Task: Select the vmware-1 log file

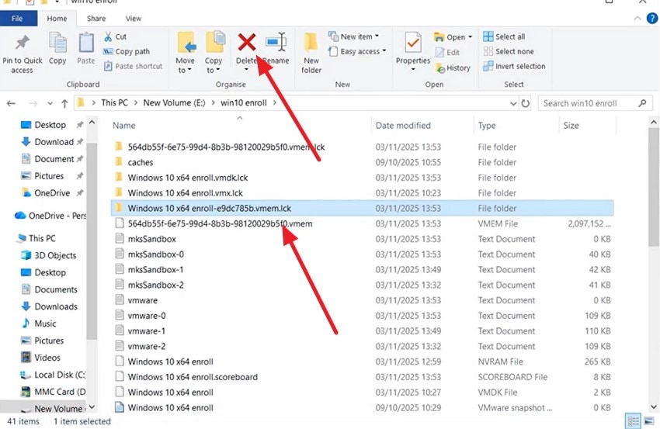Action: (x=362, y=331)
